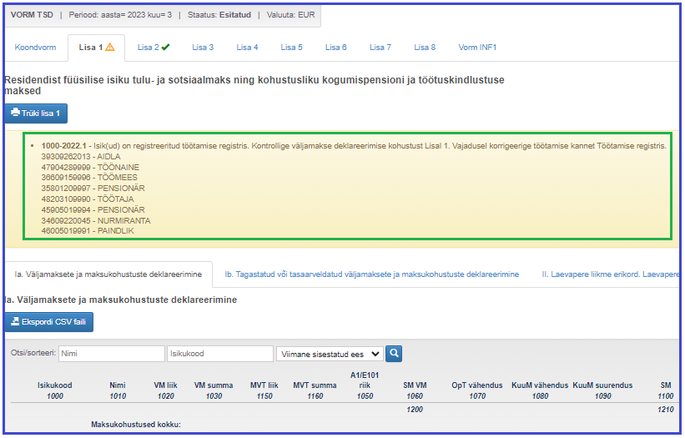Click the 47904289999 - TÖÖNAINE entry
The height and width of the screenshot is (438, 685).
(90, 167)
